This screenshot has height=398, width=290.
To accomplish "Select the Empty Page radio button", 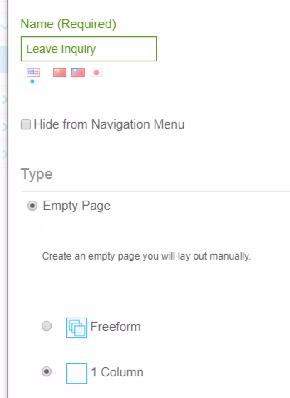I will coord(32,206).
